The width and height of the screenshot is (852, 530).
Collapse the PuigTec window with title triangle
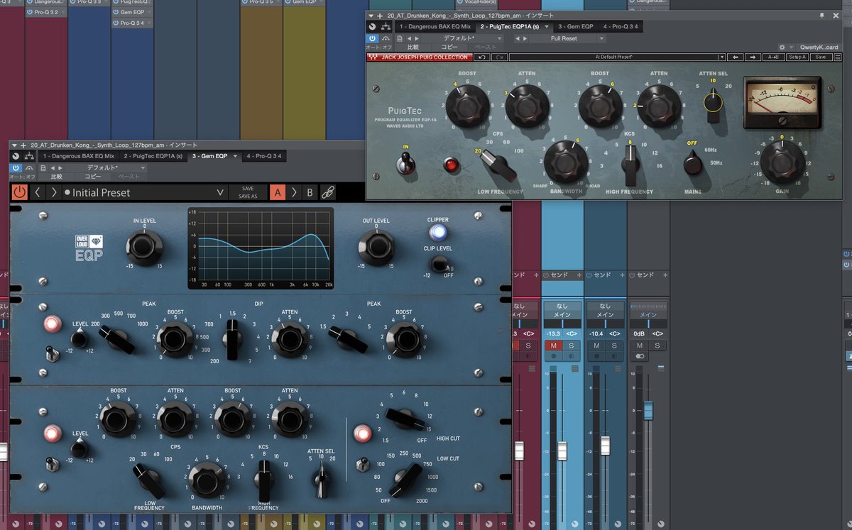tap(371, 15)
